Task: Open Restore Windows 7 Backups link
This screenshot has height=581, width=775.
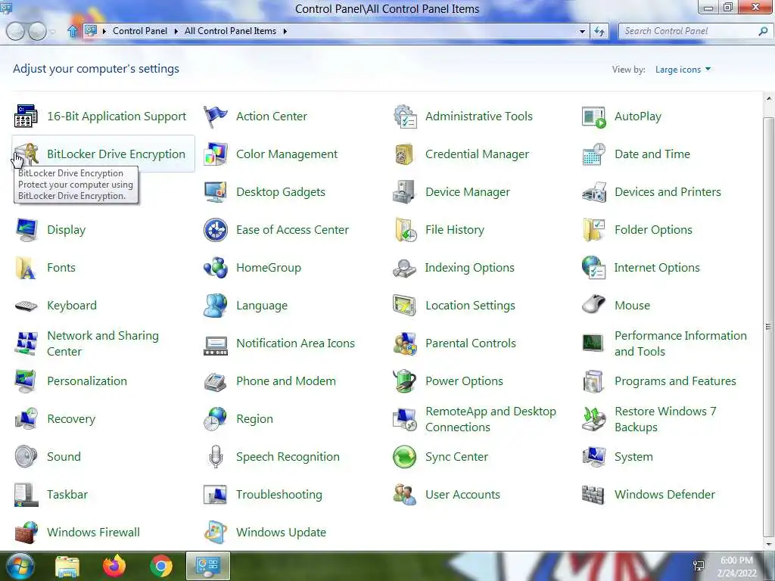Action: click(x=665, y=419)
